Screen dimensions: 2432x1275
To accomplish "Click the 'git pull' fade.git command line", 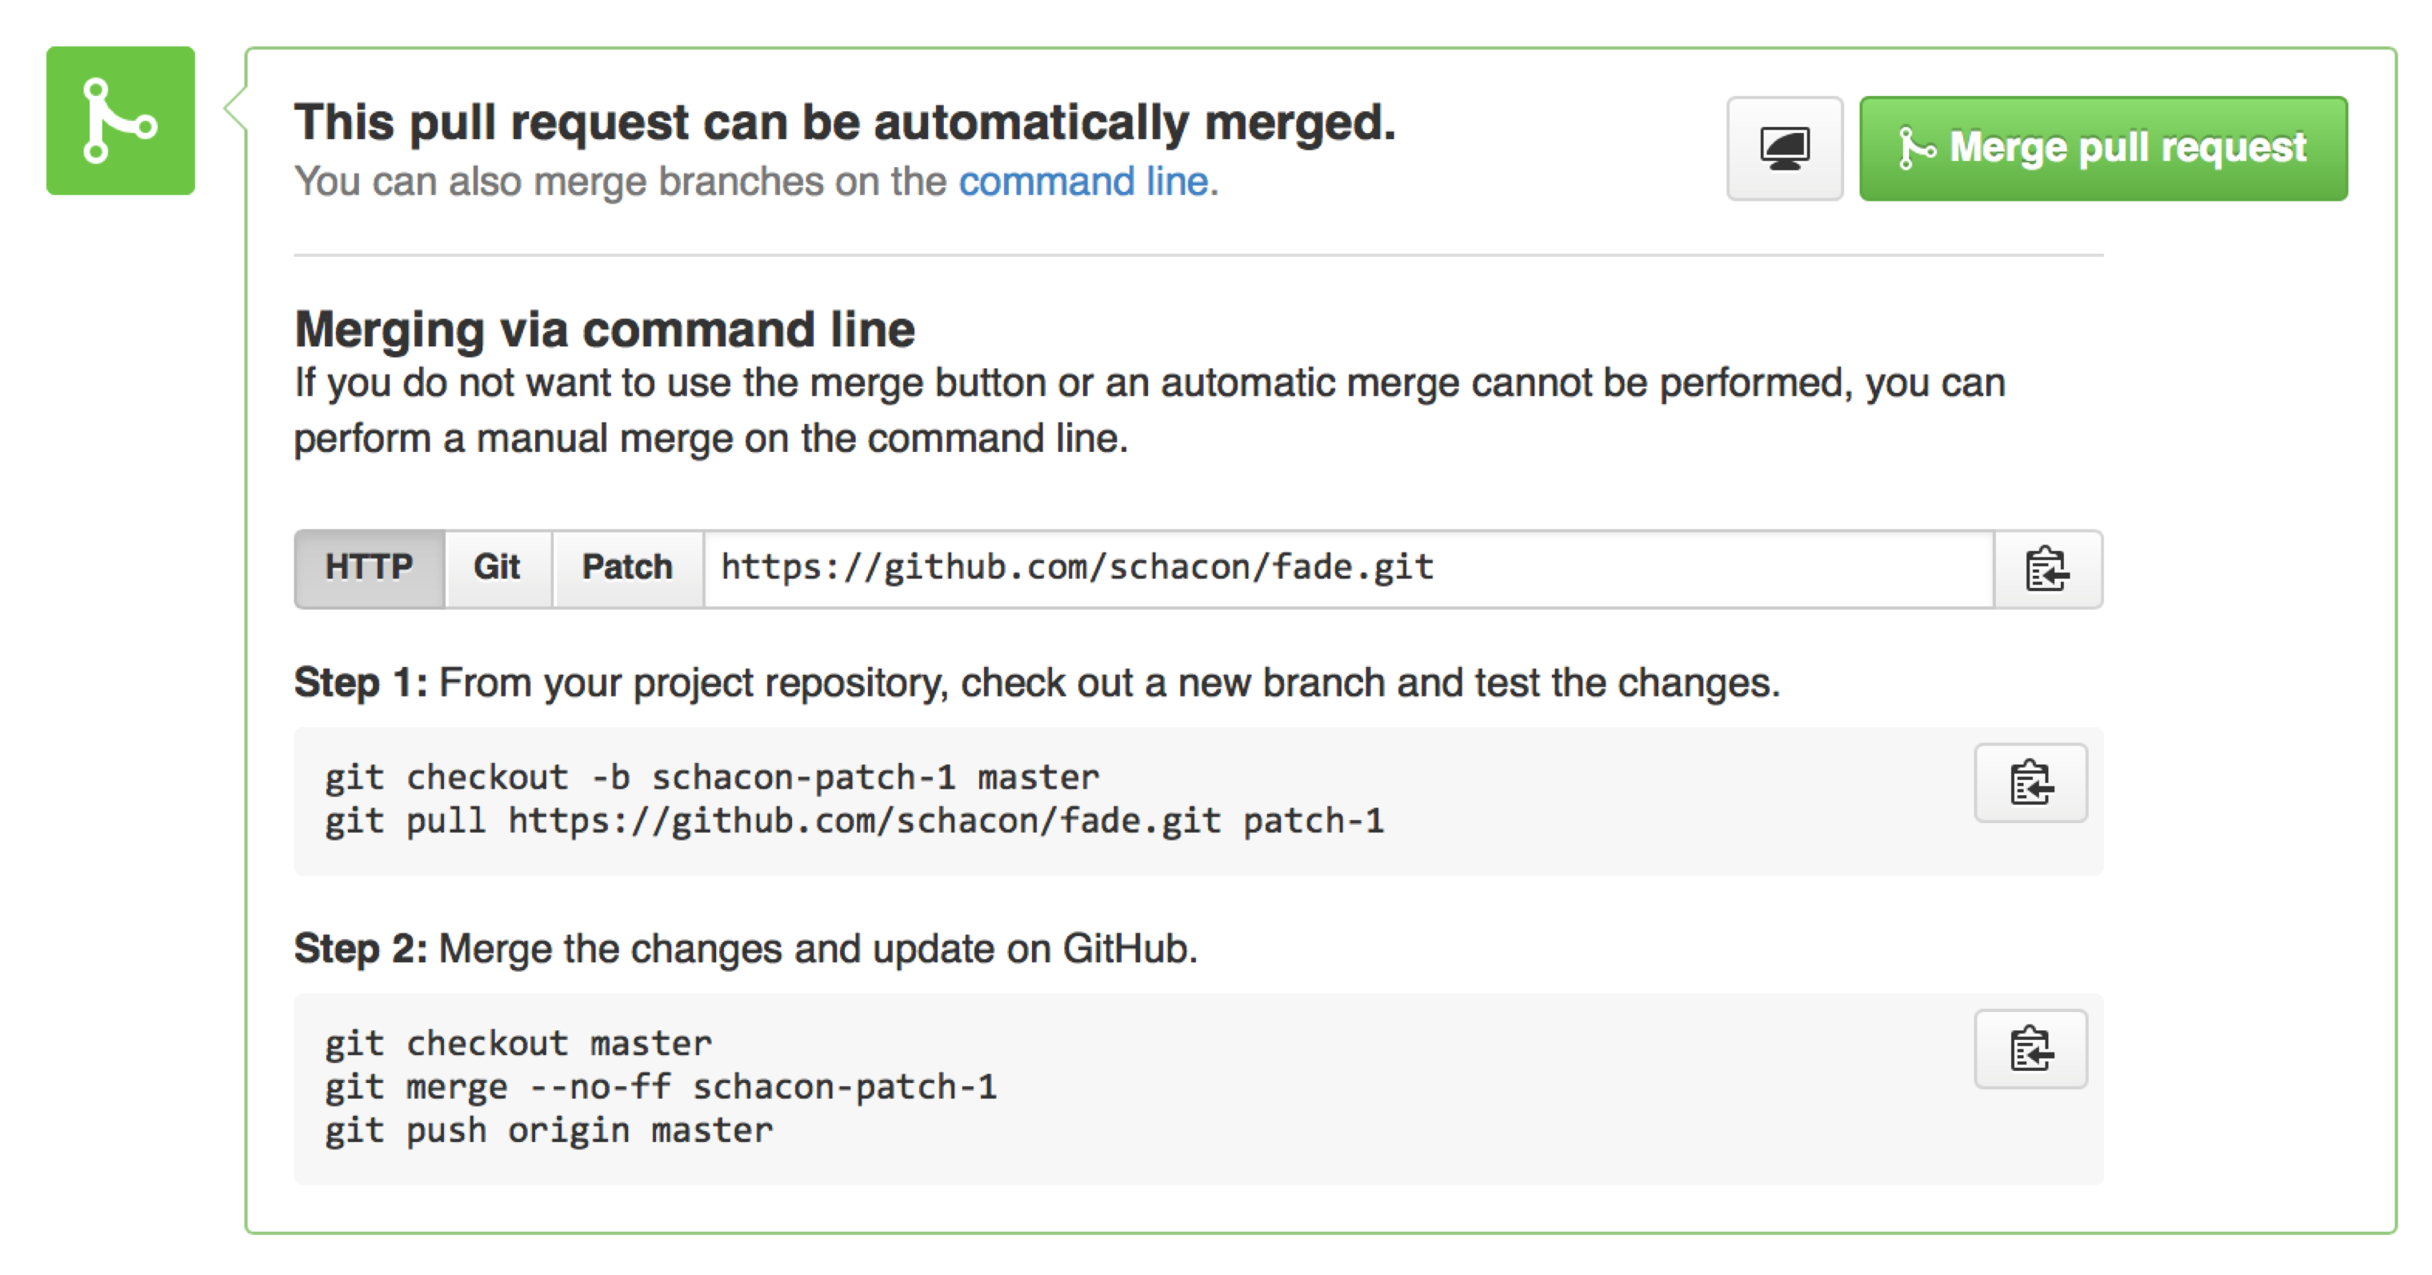I will (x=854, y=821).
